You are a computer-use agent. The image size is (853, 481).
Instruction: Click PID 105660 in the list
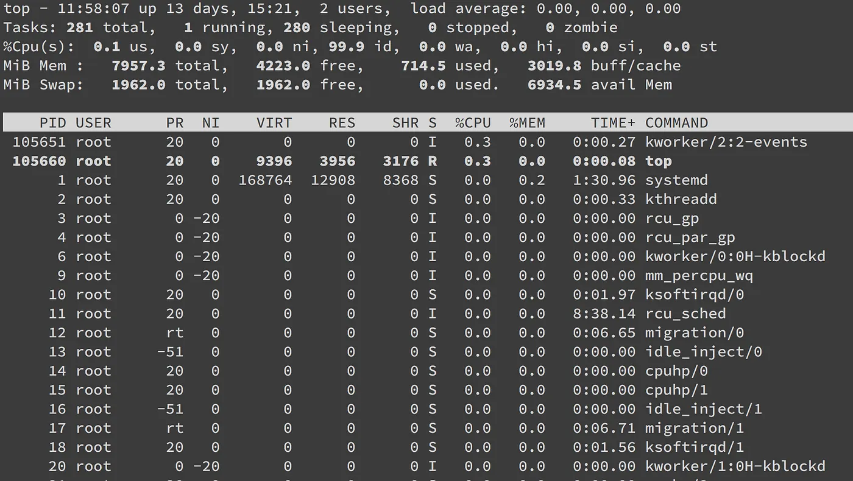(40, 161)
